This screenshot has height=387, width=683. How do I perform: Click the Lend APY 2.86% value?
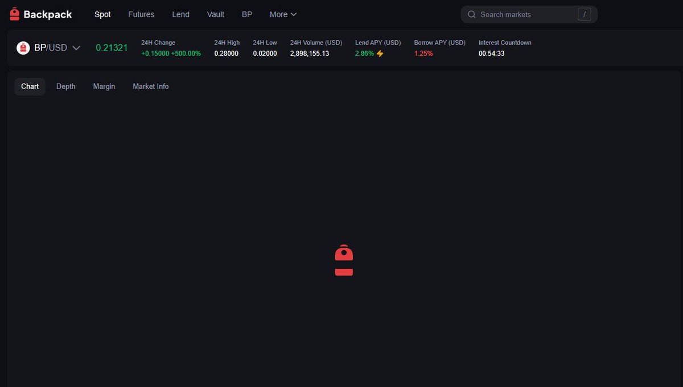click(364, 53)
